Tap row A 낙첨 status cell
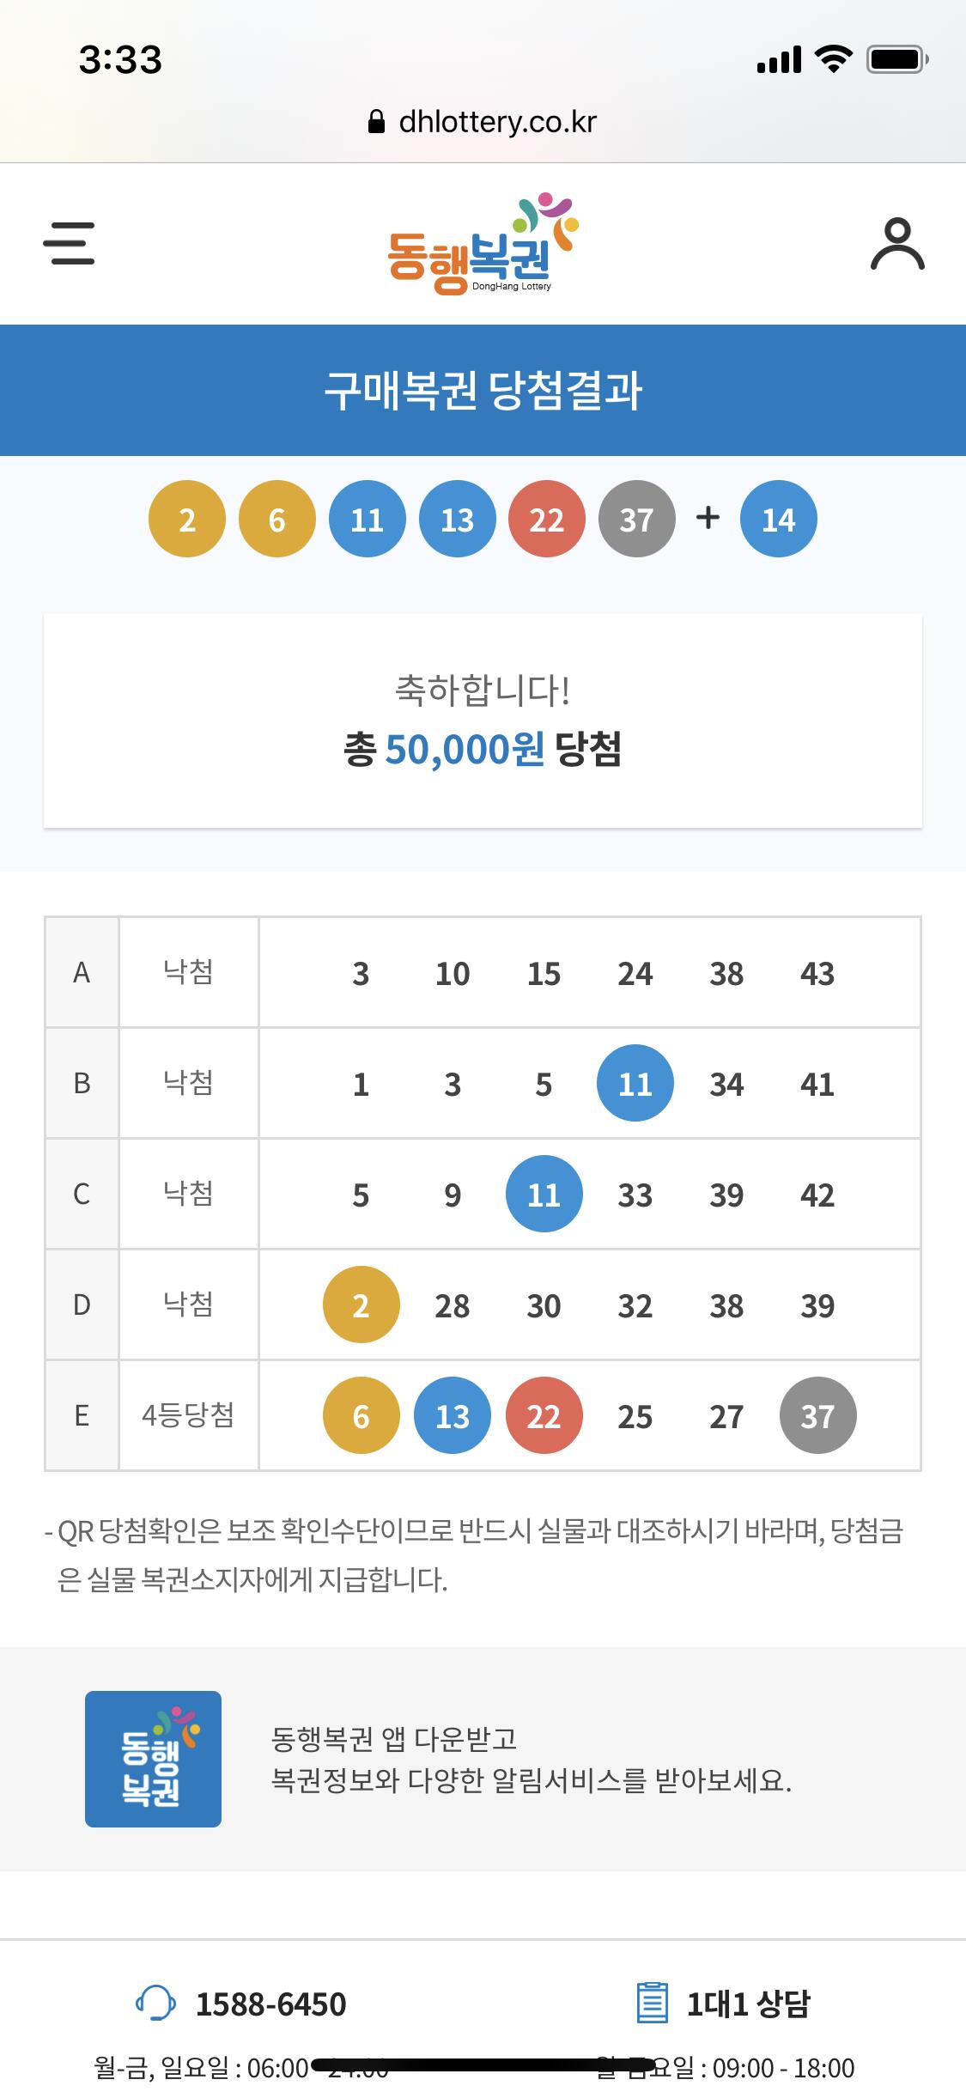 pos(188,973)
